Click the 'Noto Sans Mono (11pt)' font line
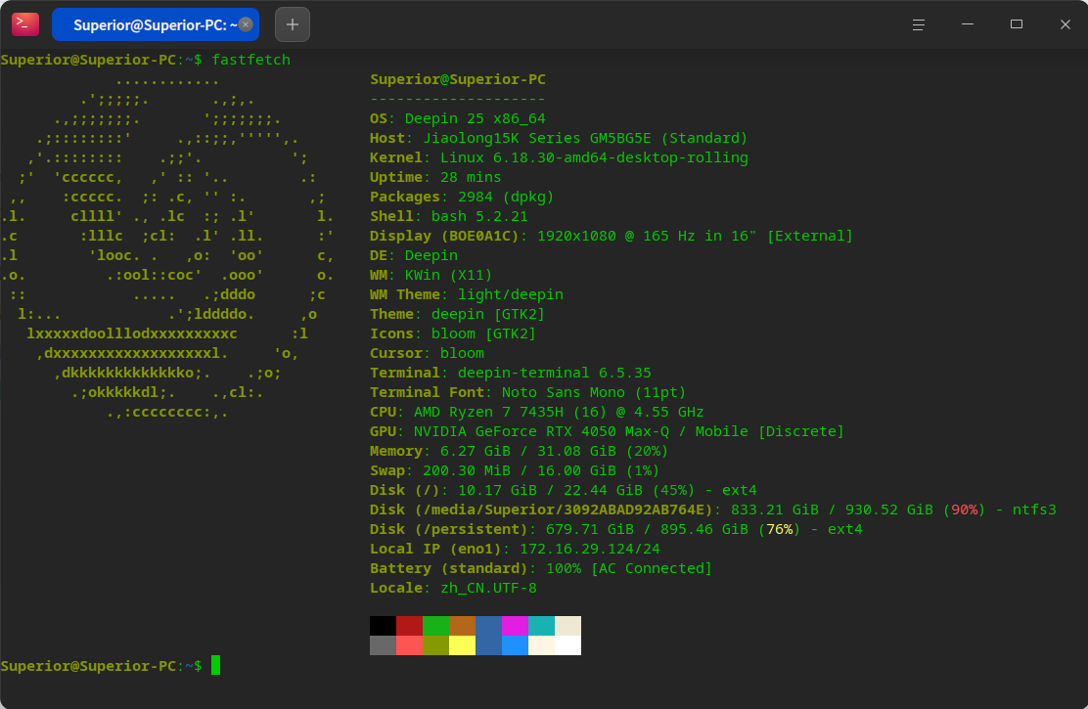Viewport: 1088px width, 709px height. [528, 392]
